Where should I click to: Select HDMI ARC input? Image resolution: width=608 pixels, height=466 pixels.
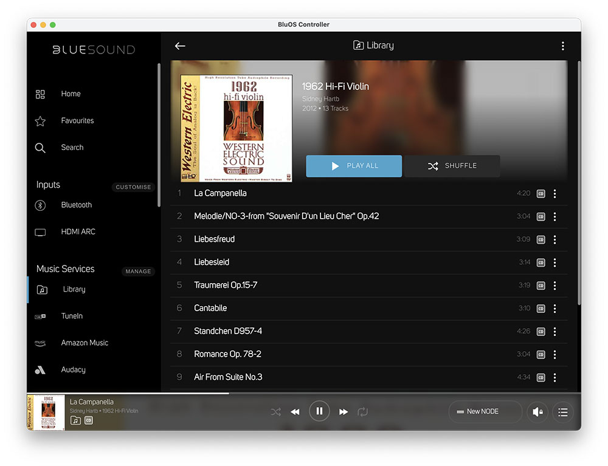[78, 232]
